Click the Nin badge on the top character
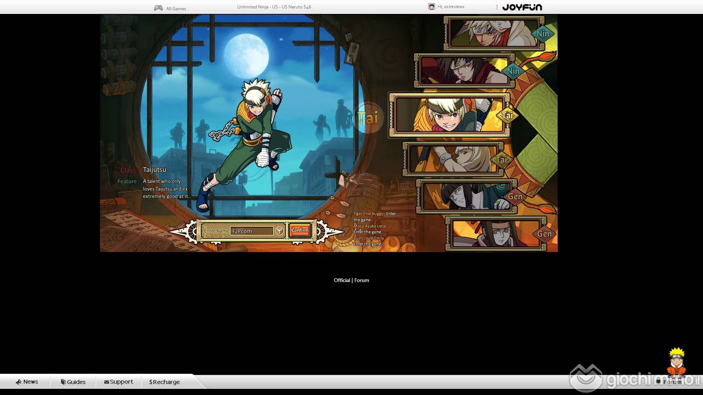Viewport: 703px width, 395px height. tap(543, 34)
